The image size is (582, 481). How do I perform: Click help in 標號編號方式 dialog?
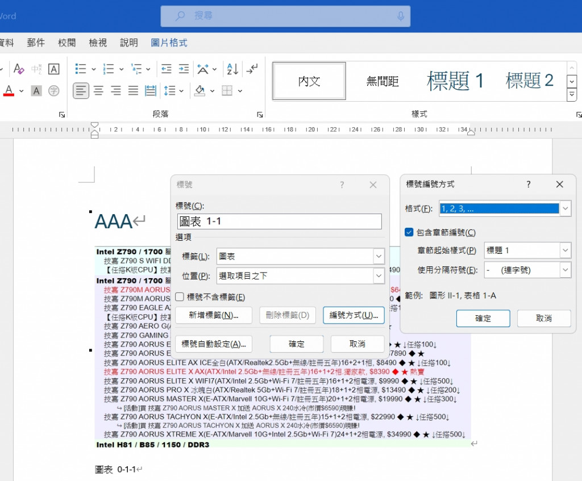pyautogui.click(x=528, y=185)
